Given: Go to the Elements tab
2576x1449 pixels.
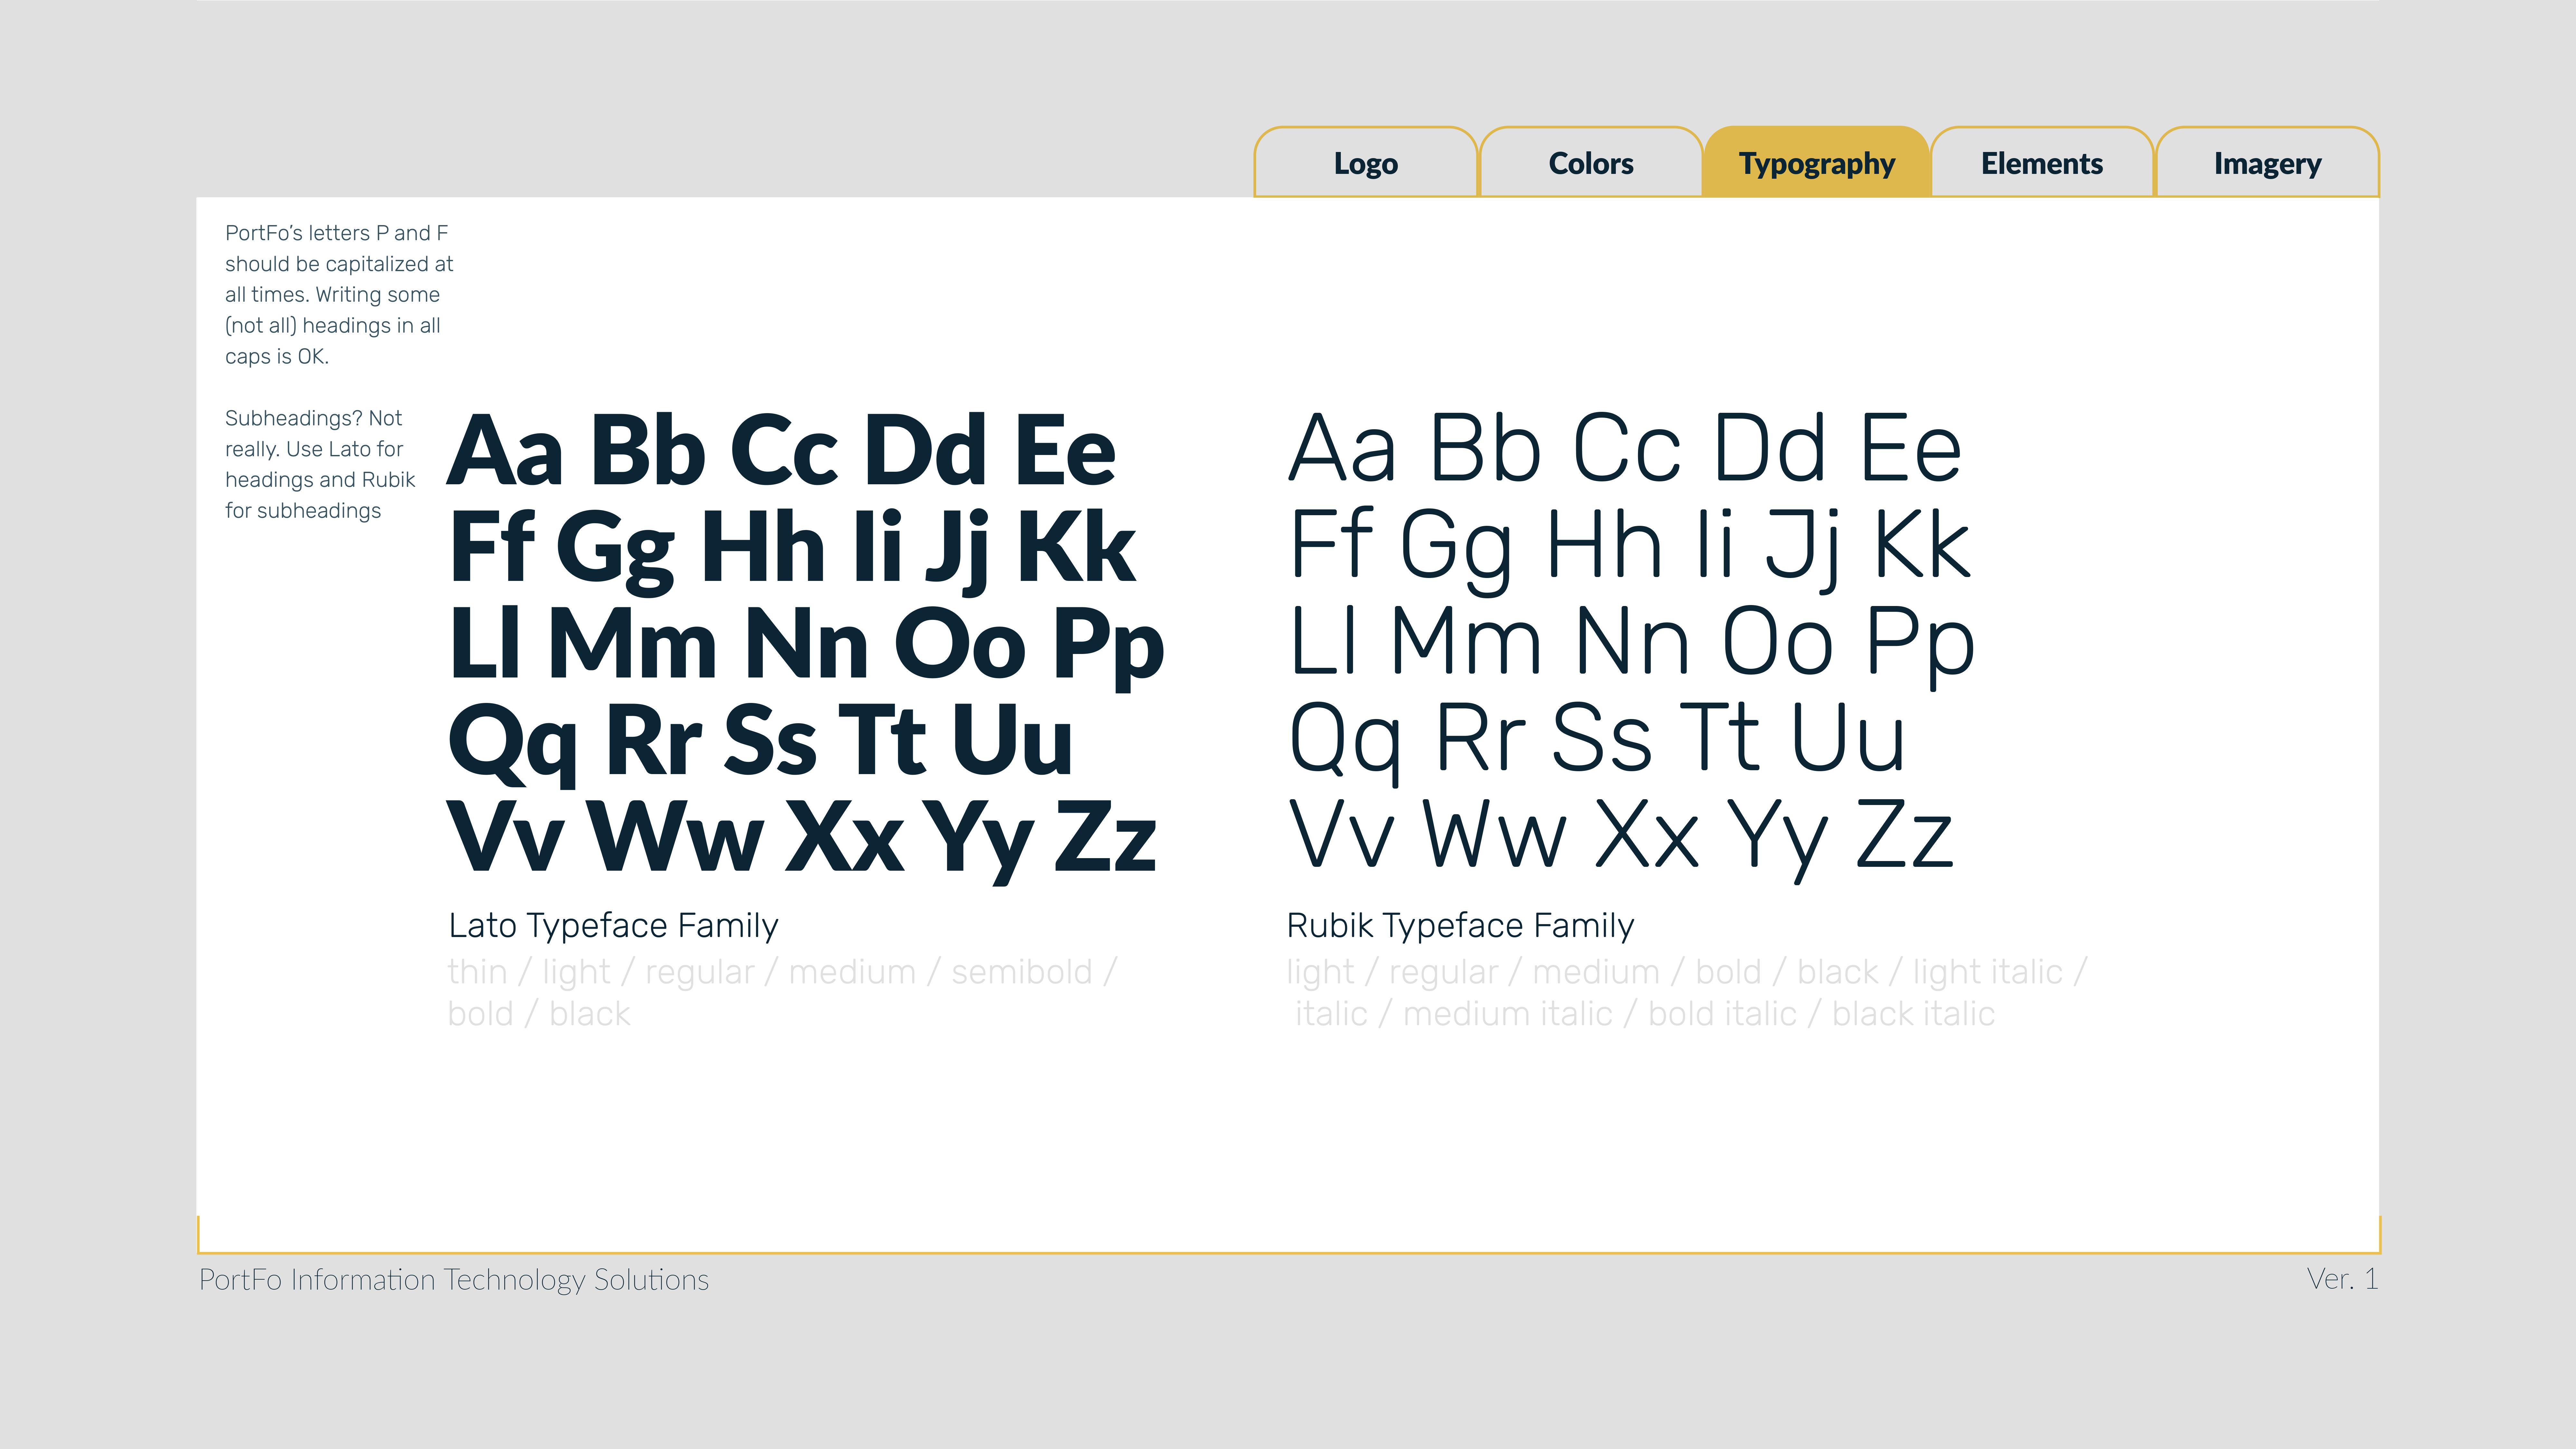Looking at the screenshot, I should click(2042, 162).
